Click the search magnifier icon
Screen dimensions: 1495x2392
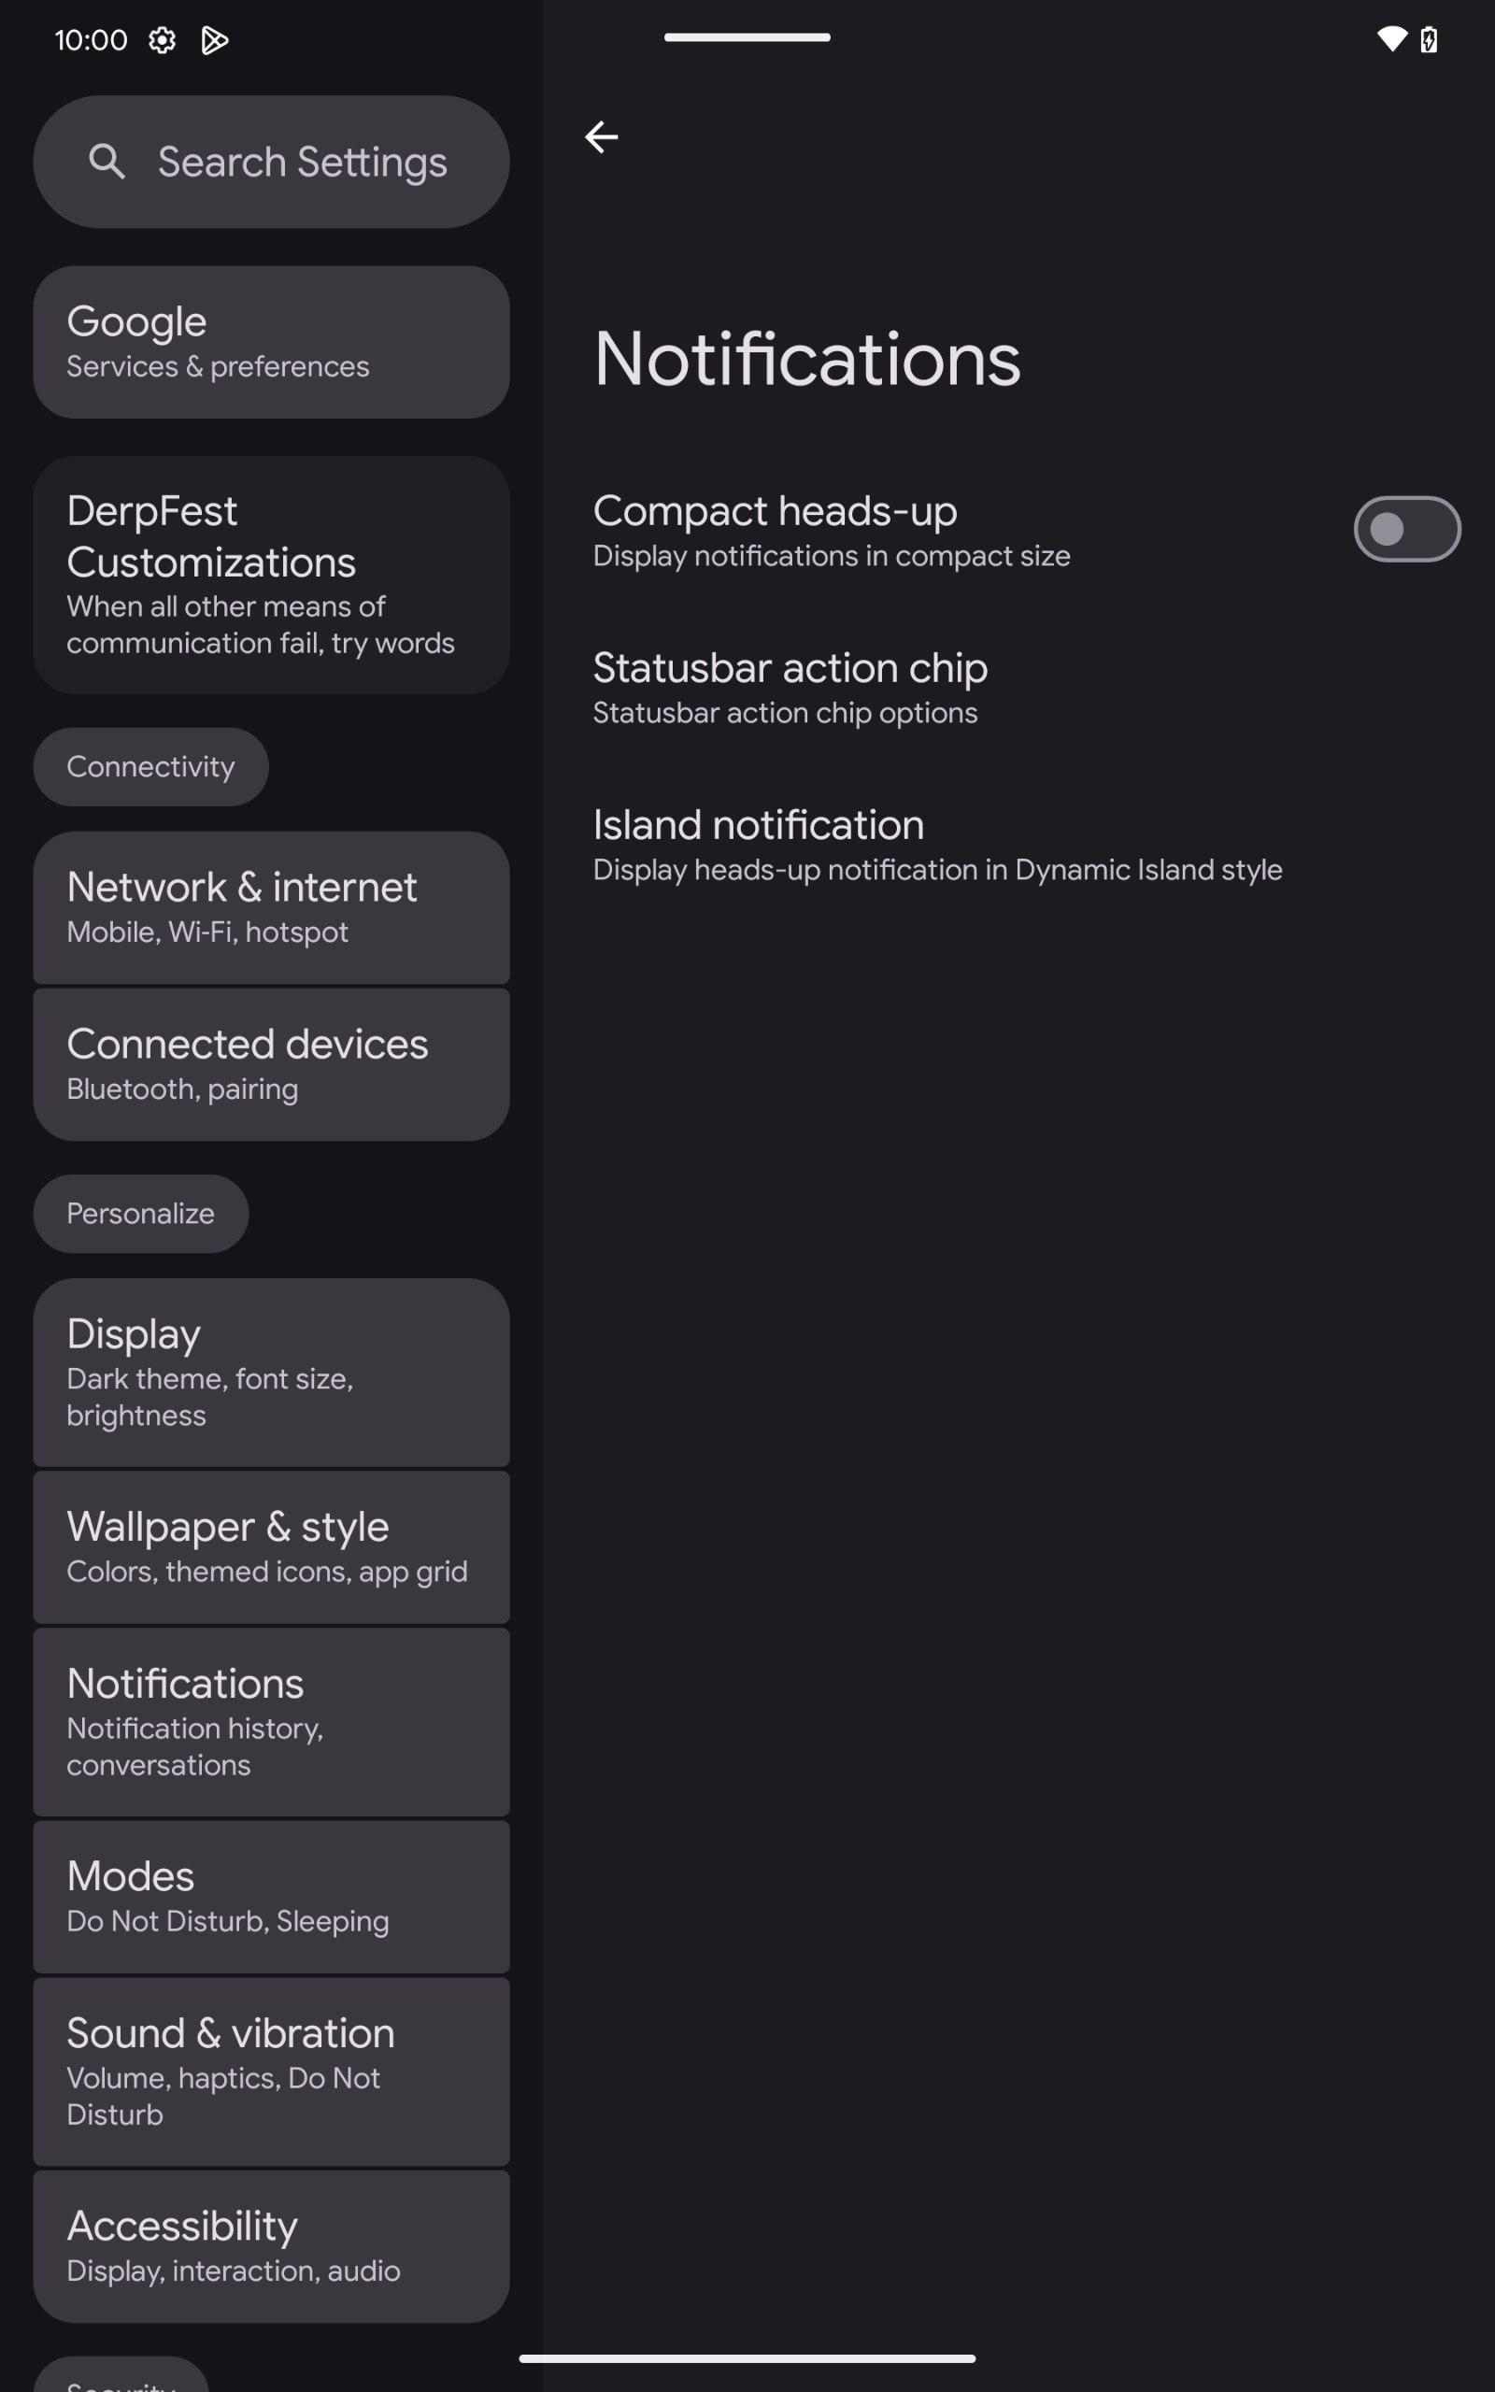point(107,161)
